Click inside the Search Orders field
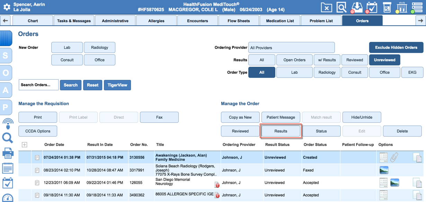The height and width of the screenshot is (202, 426). click(x=38, y=85)
